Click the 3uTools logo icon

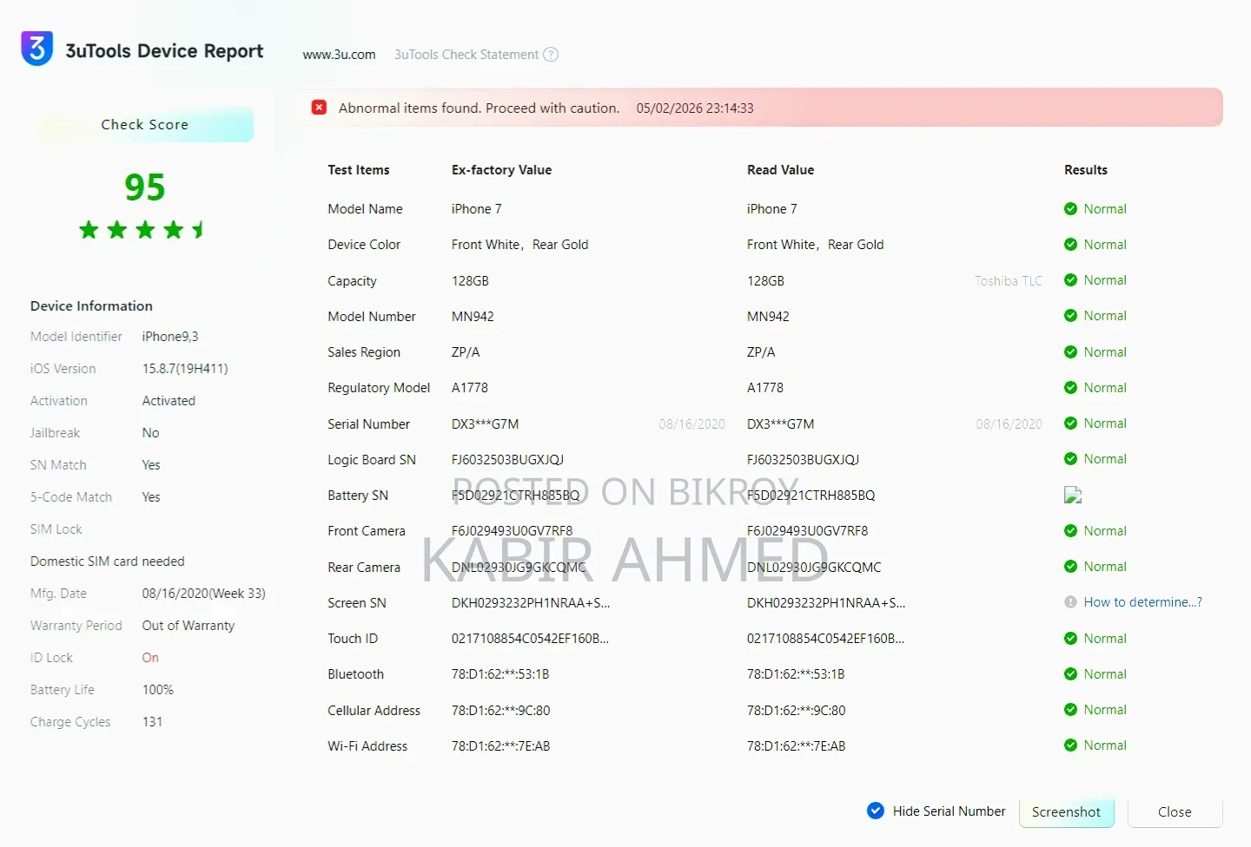pyautogui.click(x=36, y=49)
